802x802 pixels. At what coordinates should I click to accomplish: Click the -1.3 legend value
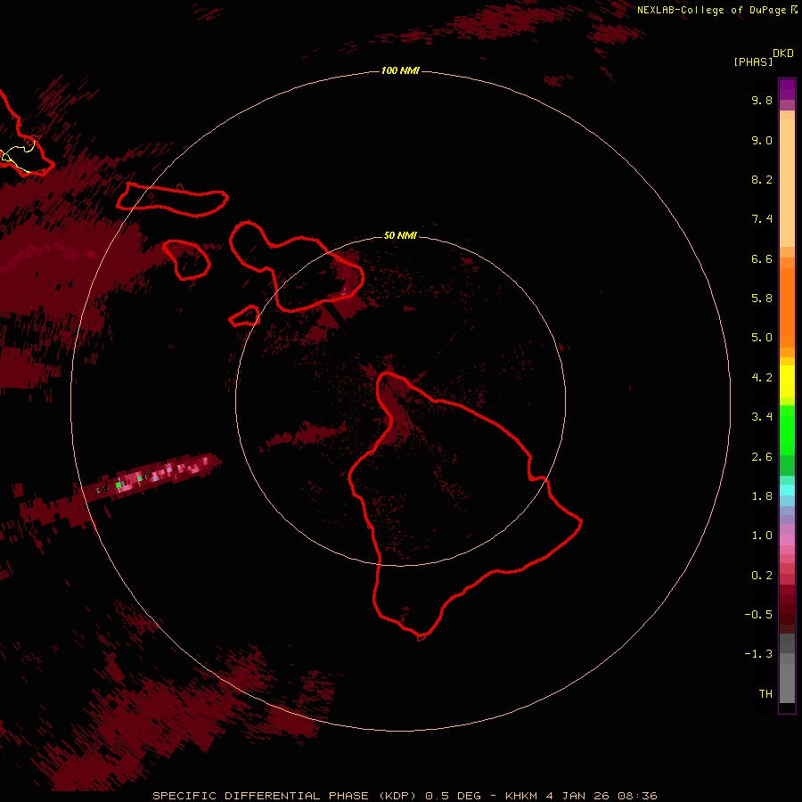(758, 654)
